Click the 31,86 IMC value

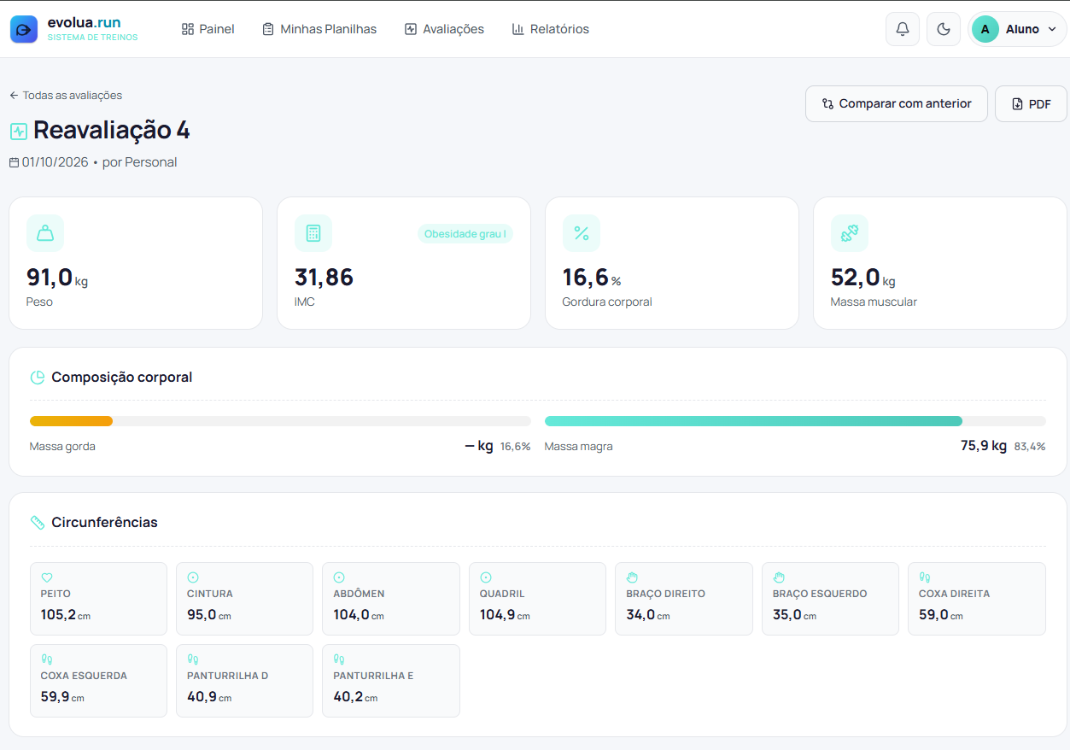[324, 278]
